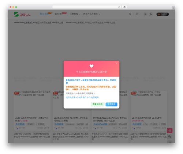Close the promo popup with the X
This screenshot has width=183, height=154.
click(117, 63)
